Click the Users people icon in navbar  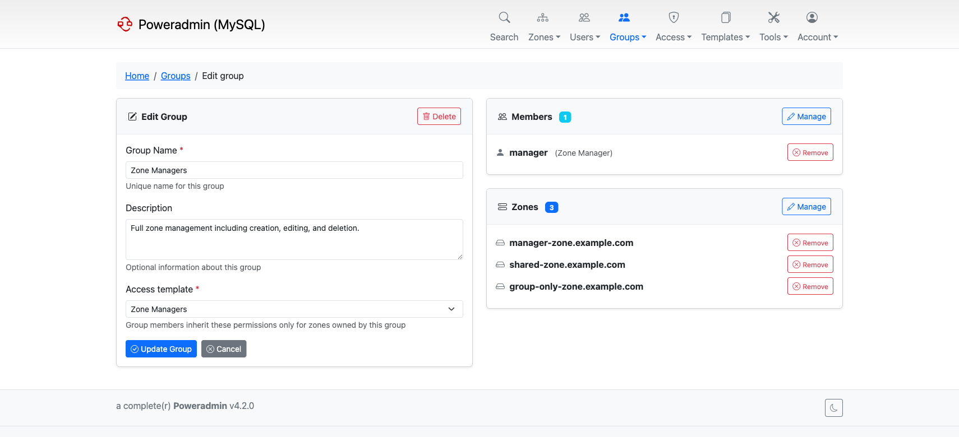584,18
